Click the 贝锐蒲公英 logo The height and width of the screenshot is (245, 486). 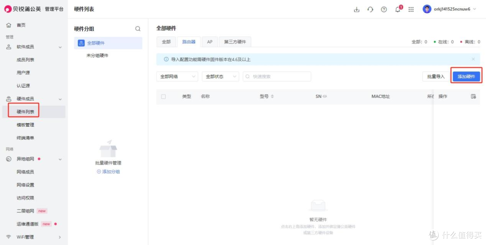pyautogui.click(x=22, y=9)
